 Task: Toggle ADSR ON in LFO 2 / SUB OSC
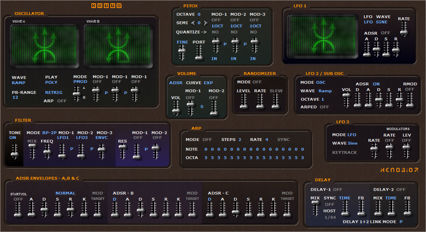click(376, 84)
